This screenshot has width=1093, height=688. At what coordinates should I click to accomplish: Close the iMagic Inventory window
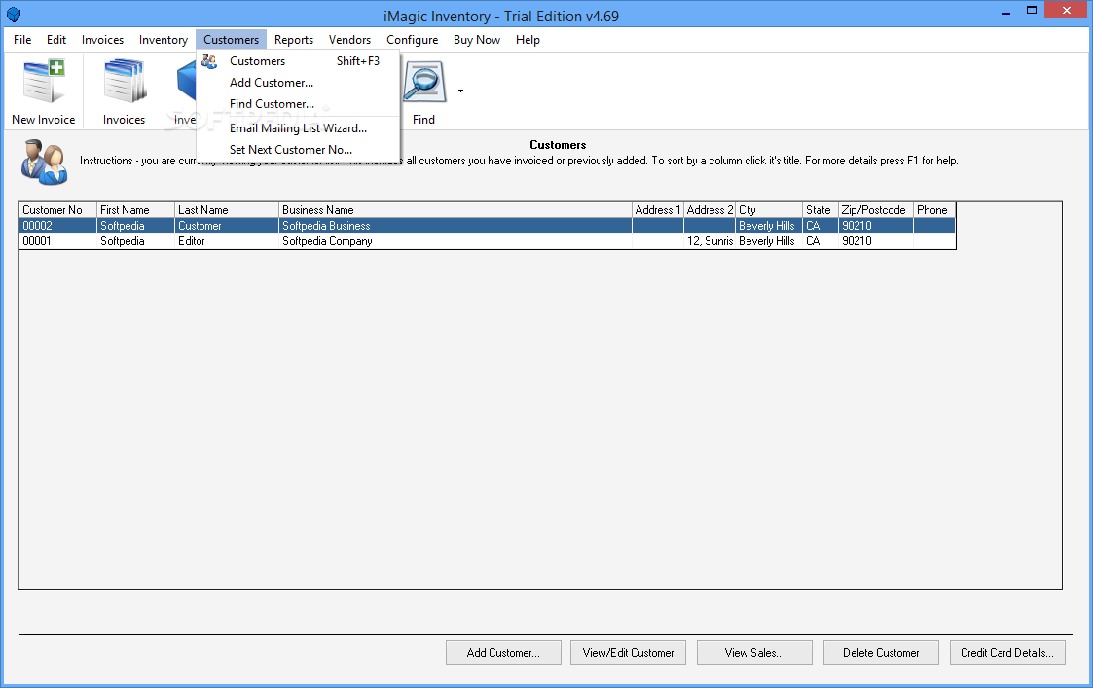[1067, 11]
